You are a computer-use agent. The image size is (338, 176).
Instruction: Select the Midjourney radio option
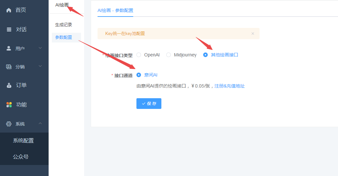(169, 55)
